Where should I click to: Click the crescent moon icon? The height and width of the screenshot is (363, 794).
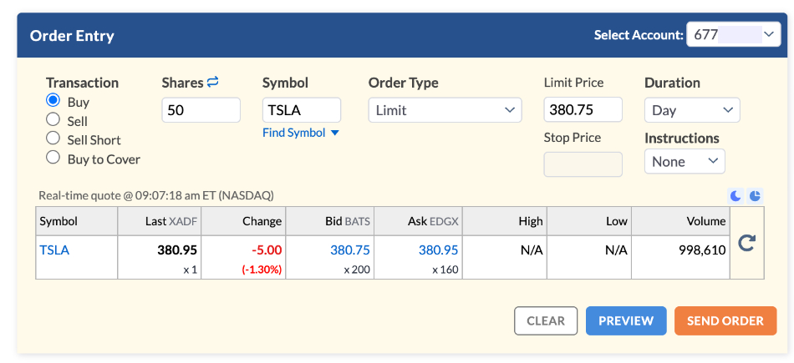pos(736,196)
